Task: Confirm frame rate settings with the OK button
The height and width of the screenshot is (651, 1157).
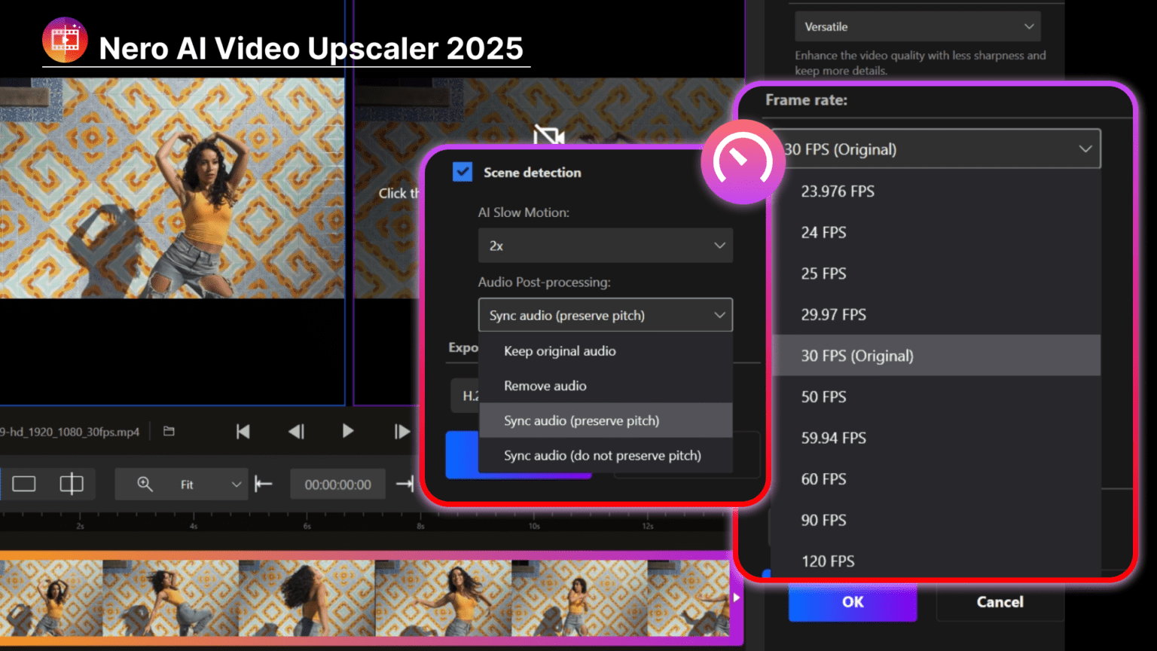Action: pyautogui.click(x=853, y=602)
